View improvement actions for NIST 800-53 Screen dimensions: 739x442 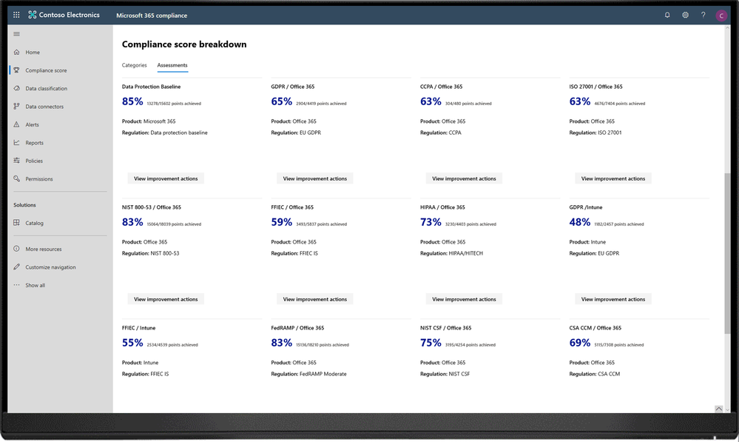point(166,299)
